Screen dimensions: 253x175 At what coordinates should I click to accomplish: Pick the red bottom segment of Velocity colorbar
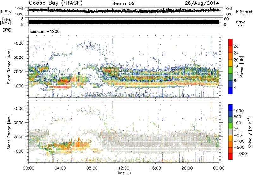(x=231, y=156)
